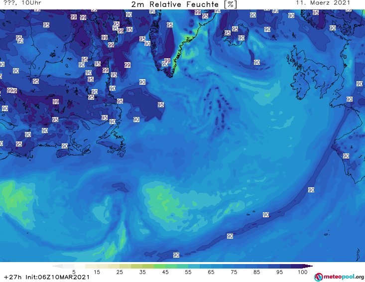Click the meteopool.org logo icon
Image resolution: width=365 pixels, height=282 pixels.
coord(318,277)
